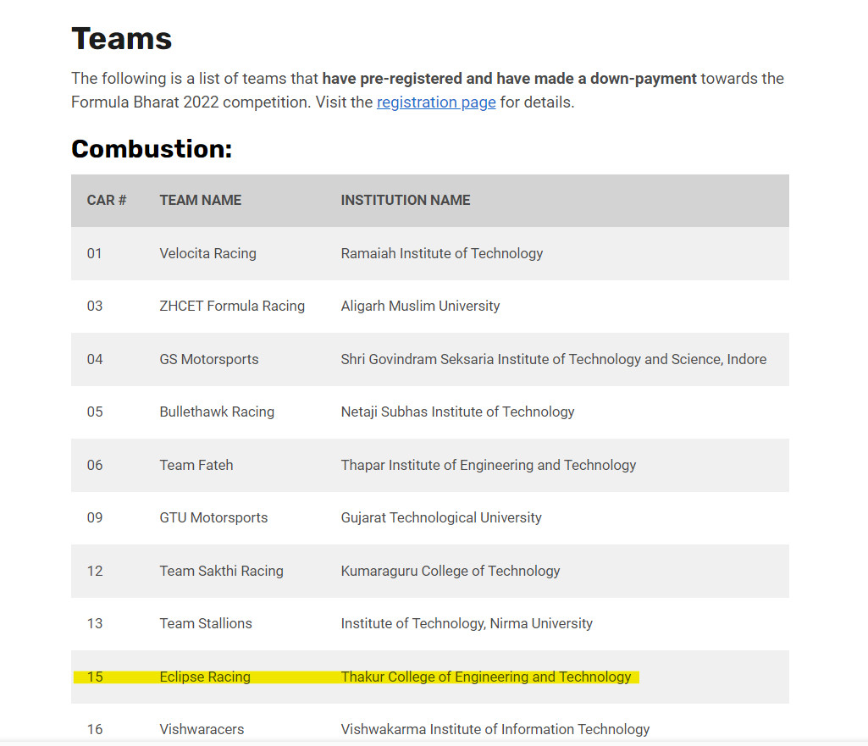Click car number 13 cell
Viewport: 868px width, 746px height.
click(95, 623)
